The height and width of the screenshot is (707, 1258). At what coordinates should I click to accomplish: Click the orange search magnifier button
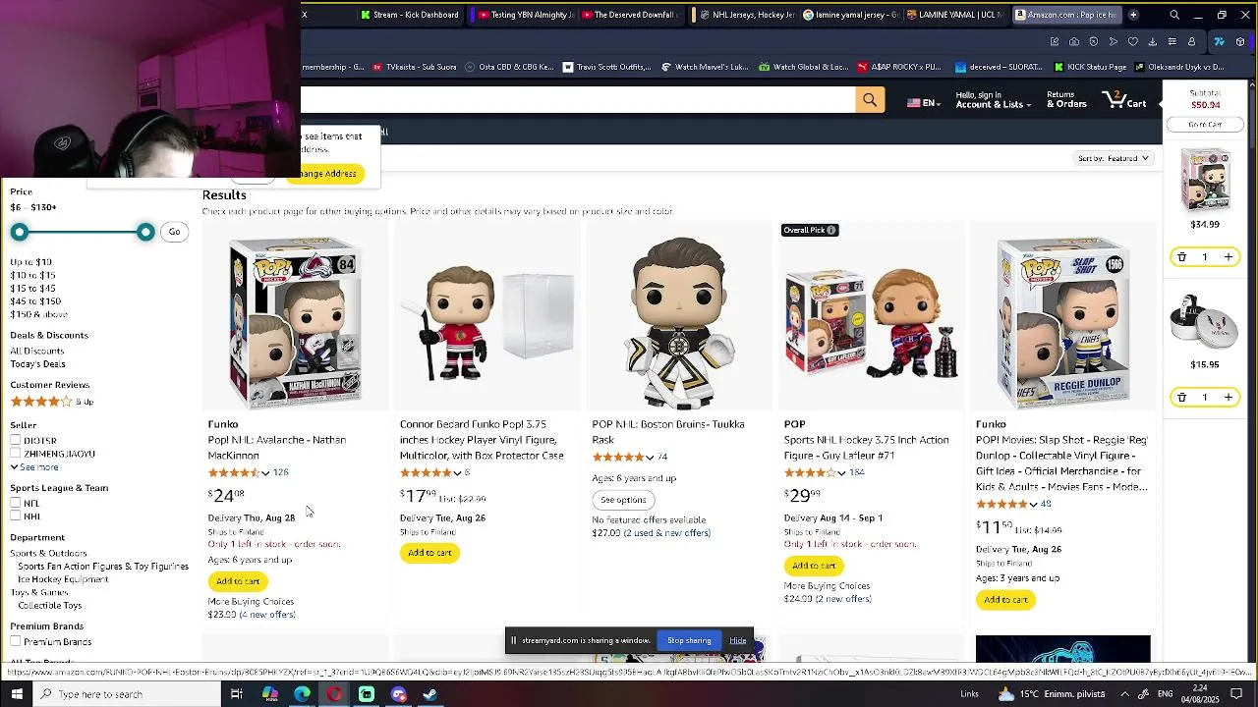tap(870, 100)
